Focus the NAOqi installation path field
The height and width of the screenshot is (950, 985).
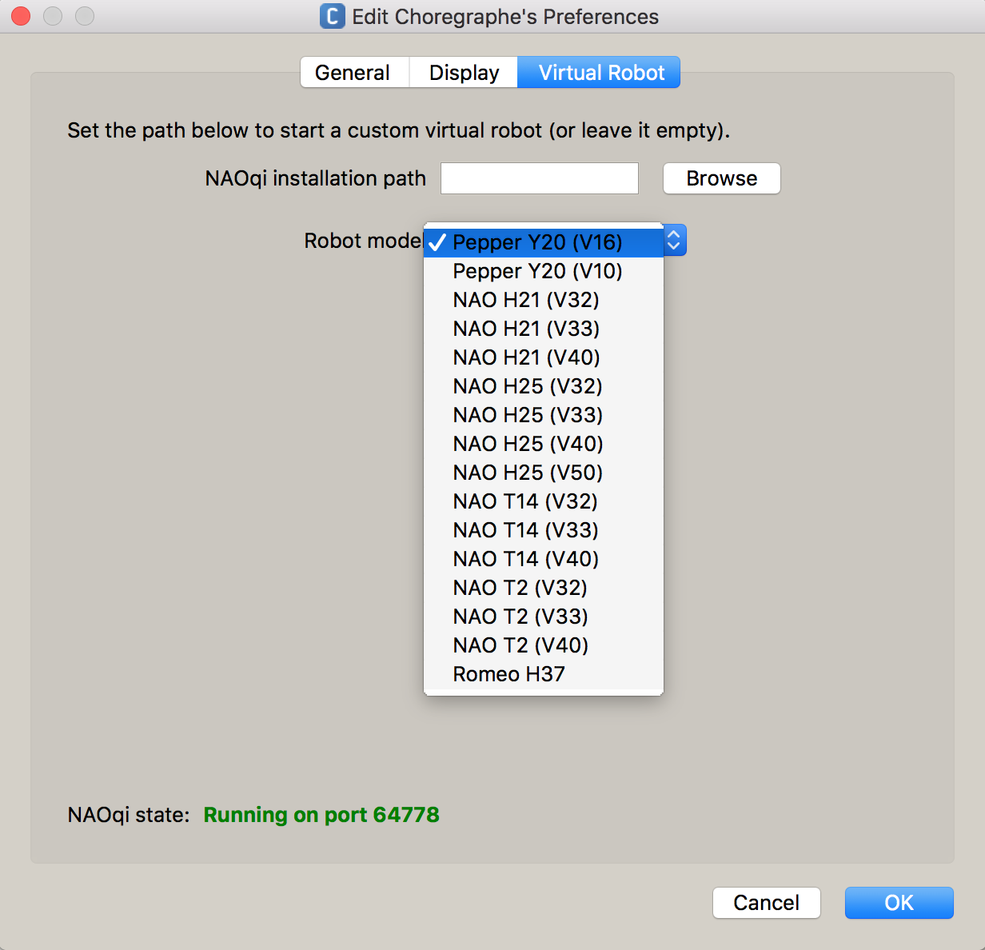click(x=540, y=178)
